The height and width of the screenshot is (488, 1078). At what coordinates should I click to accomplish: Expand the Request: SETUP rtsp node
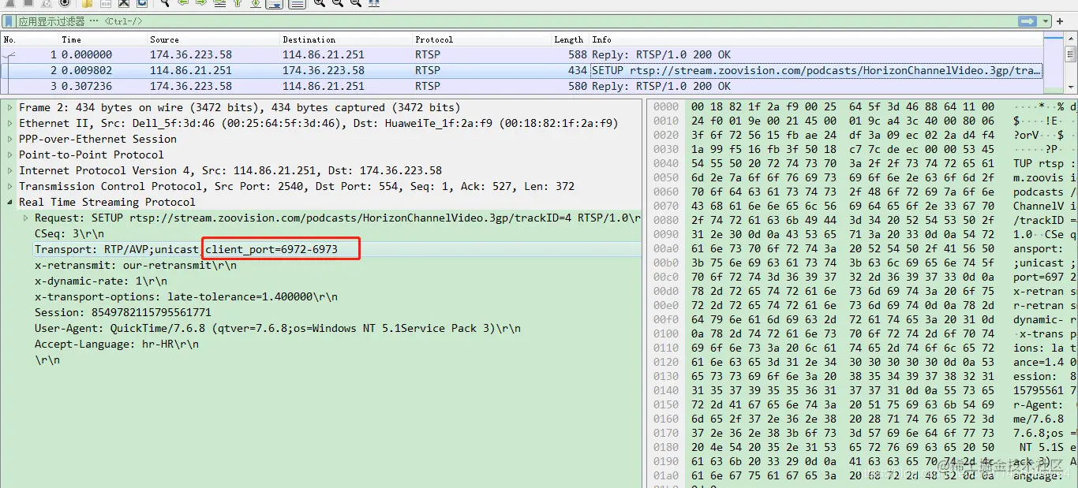(25, 218)
